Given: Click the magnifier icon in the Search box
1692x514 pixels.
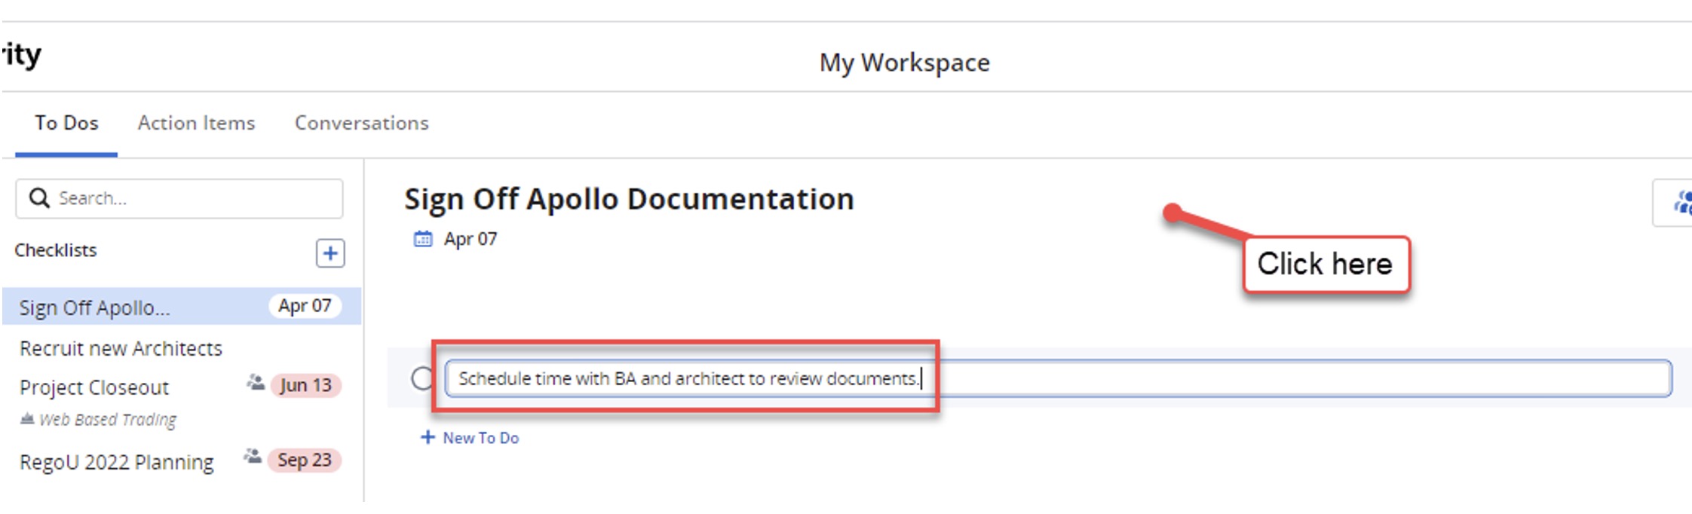Looking at the screenshot, I should click(x=39, y=197).
